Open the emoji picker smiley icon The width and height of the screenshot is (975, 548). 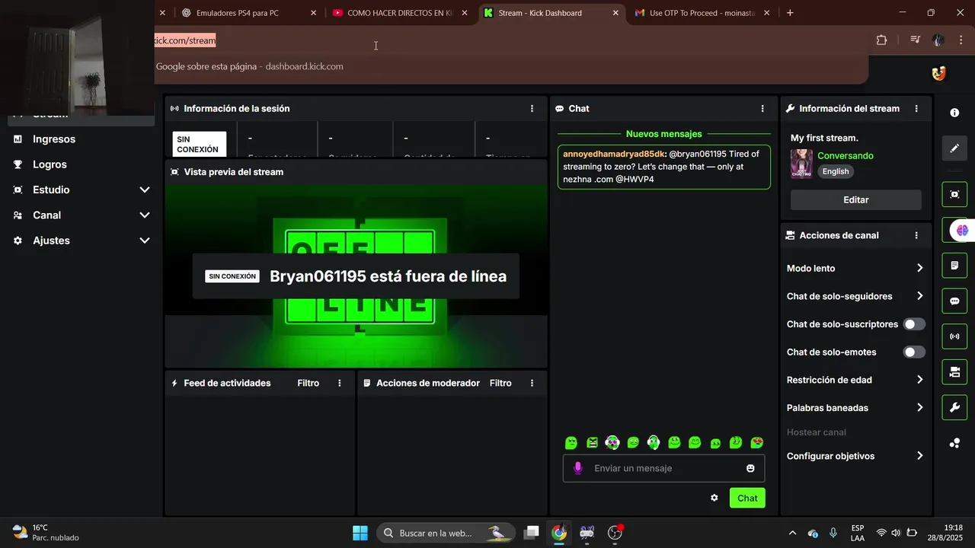[x=750, y=468]
